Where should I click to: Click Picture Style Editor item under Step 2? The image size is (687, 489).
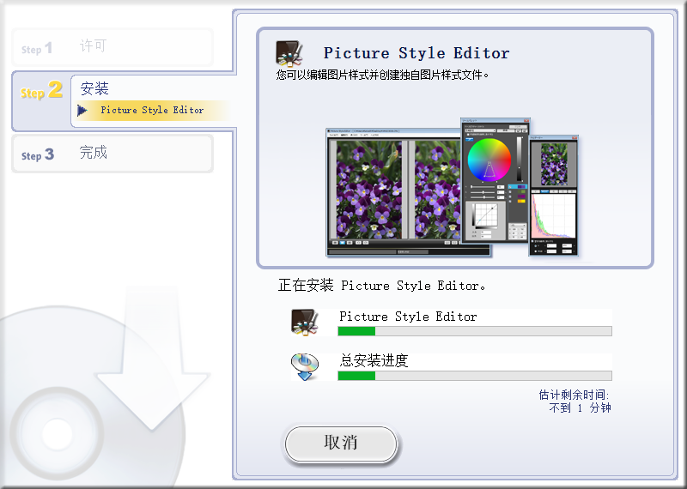click(152, 110)
